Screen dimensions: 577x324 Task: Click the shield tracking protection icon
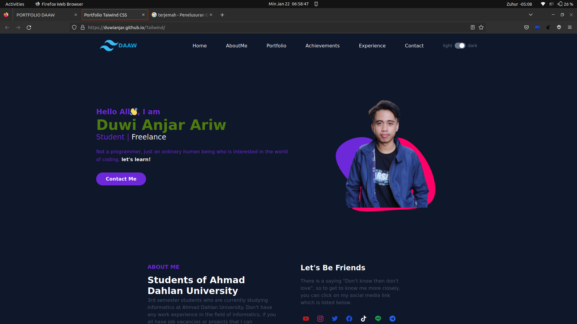click(74, 27)
